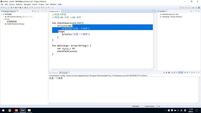Click the Save toolbar icon
This screenshot has height=113, width=201.
(6, 8)
